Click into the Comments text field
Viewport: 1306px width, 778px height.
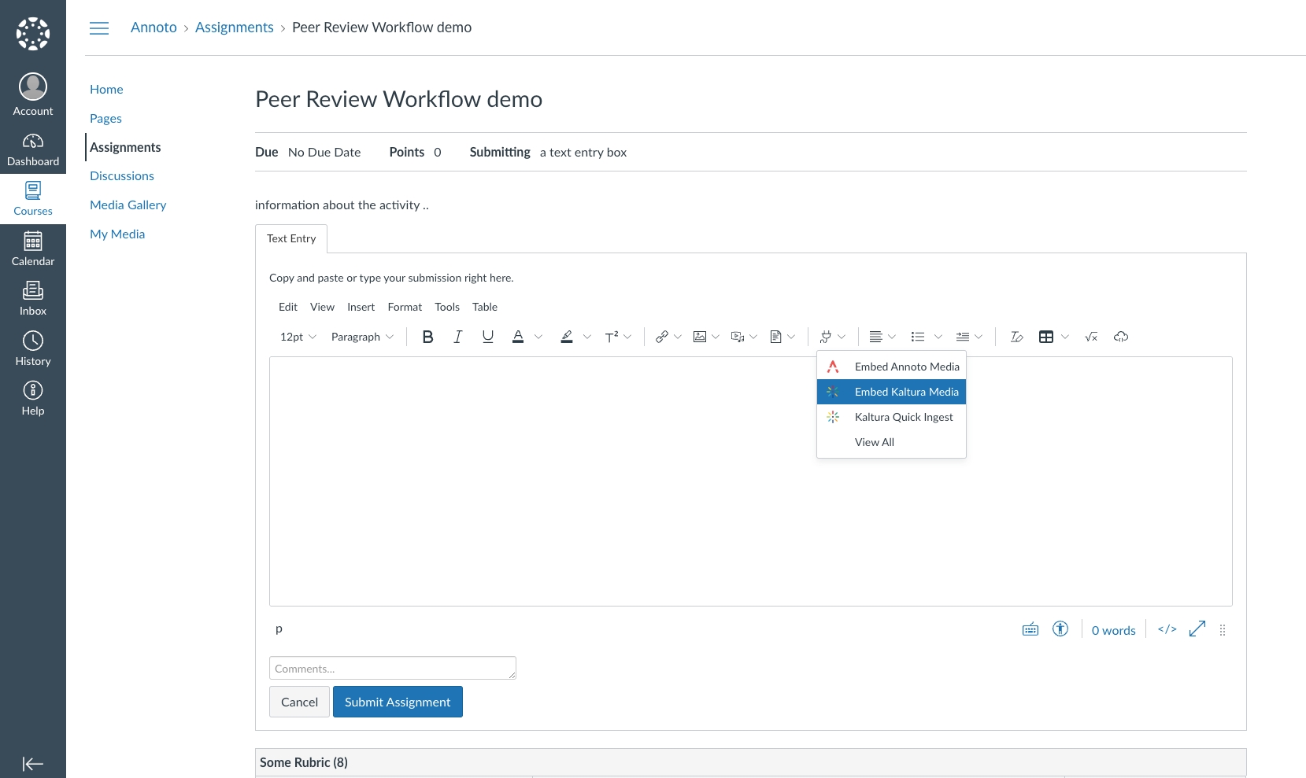click(392, 668)
